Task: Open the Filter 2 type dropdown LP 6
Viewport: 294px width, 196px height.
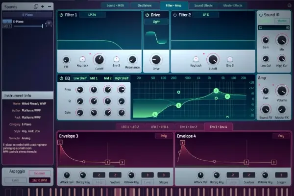Action: [x=205, y=15]
